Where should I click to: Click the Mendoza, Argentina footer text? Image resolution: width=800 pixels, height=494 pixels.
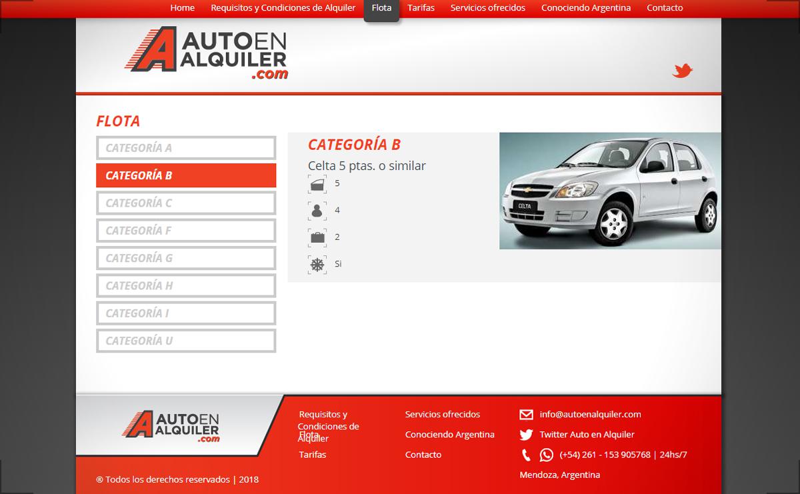[x=560, y=475]
